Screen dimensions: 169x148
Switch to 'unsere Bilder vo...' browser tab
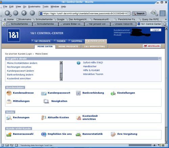(71, 24)
